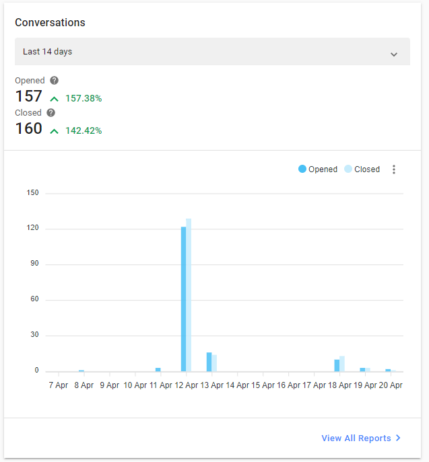Click the help icon next to Closed
The height and width of the screenshot is (462, 429).
[51, 112]
